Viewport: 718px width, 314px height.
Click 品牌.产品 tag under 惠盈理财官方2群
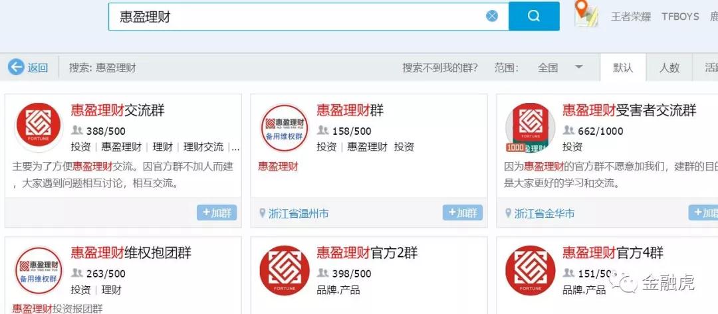(338, 290)
